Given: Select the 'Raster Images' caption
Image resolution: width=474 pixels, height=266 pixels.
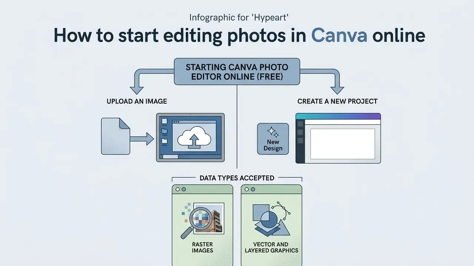Looking at the screenshot, I should coord(203,248).
